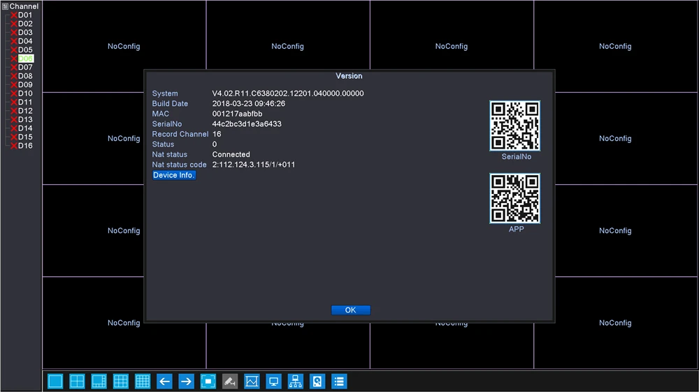The image size is (699, 392).
Task: Select highlighted channel D06
Action: 25,59
